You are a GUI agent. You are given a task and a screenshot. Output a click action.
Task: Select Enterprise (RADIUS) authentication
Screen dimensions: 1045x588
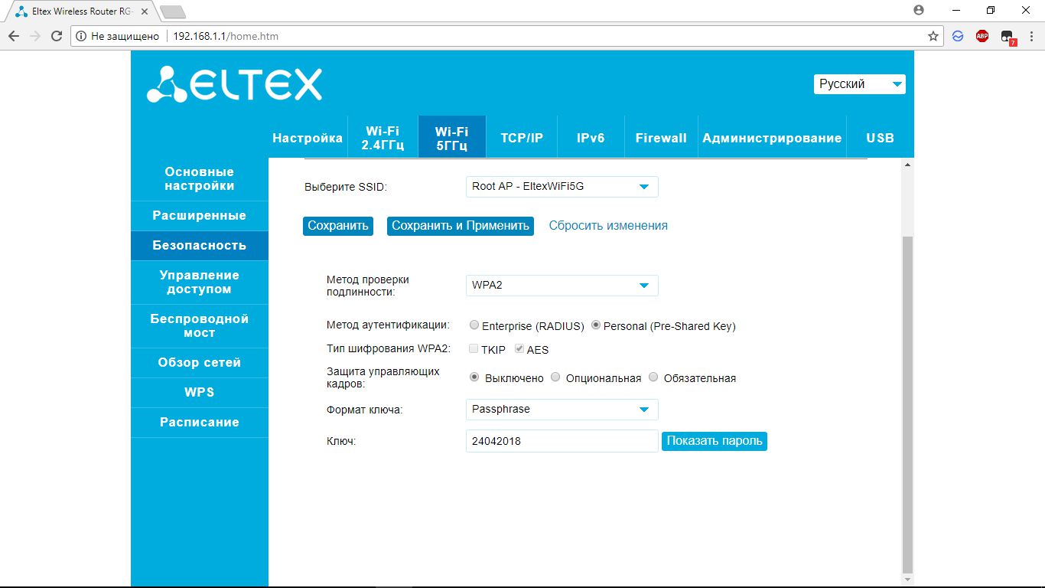pyautogui.click(x=474, y=325)
